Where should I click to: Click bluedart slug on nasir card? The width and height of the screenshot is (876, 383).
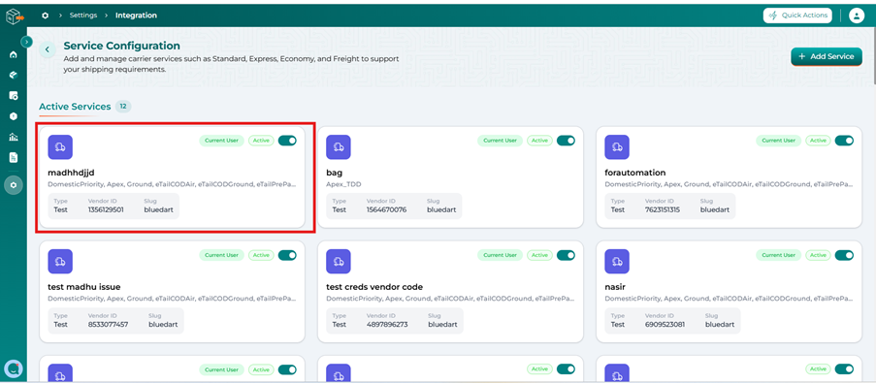(720, 325)
